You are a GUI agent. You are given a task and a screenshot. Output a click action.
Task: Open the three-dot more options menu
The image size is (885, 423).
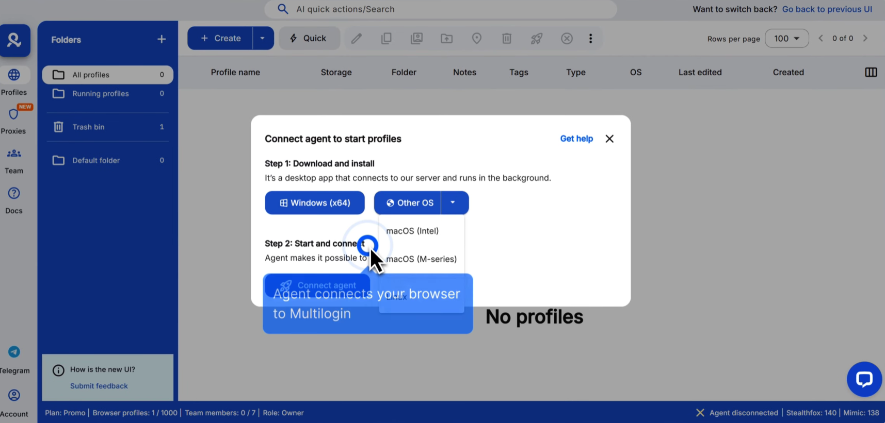[591, 39]
